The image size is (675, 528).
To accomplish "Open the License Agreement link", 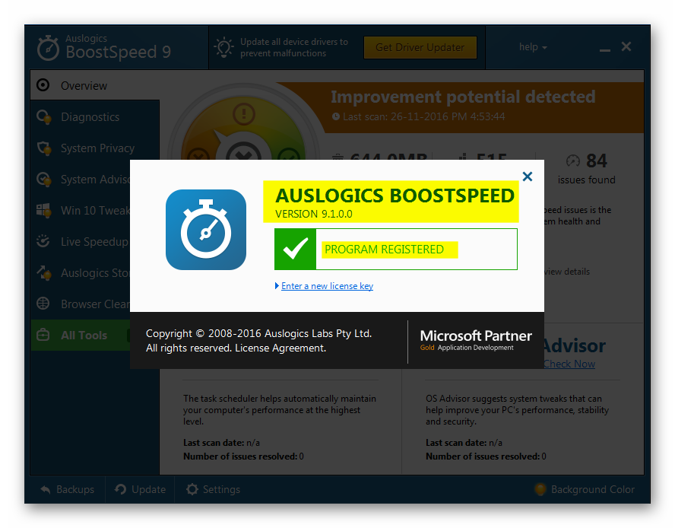I will (x=280, y=348).
